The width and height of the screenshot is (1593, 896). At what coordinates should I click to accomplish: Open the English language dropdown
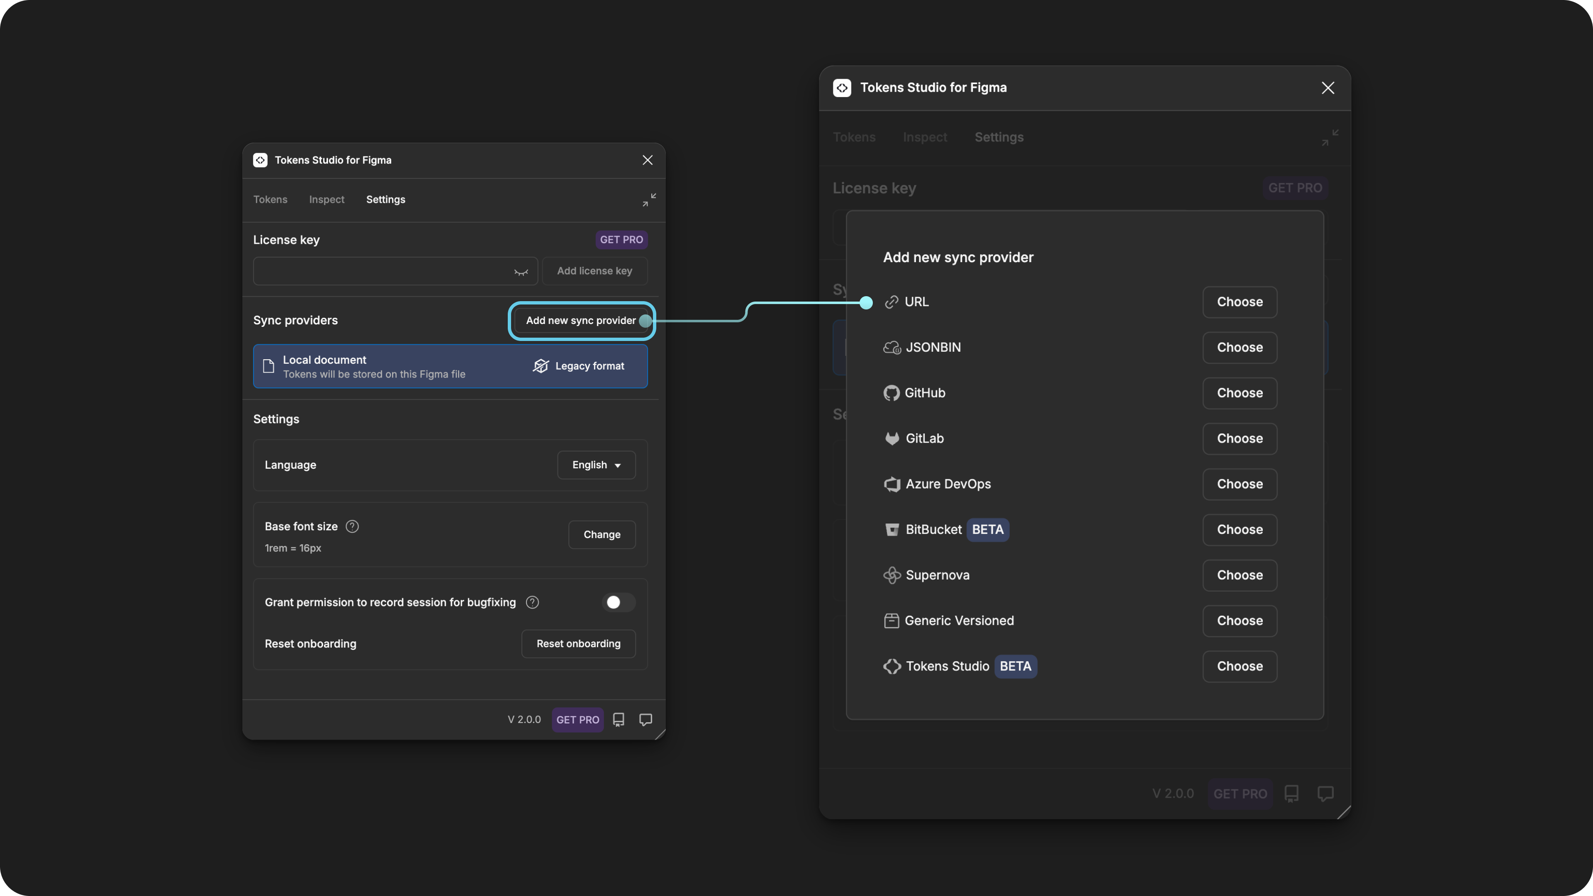click(x=596, y=465)
